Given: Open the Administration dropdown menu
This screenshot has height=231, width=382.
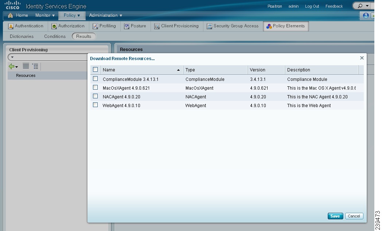Looking at the screenshot, I should tap(105, 15).
